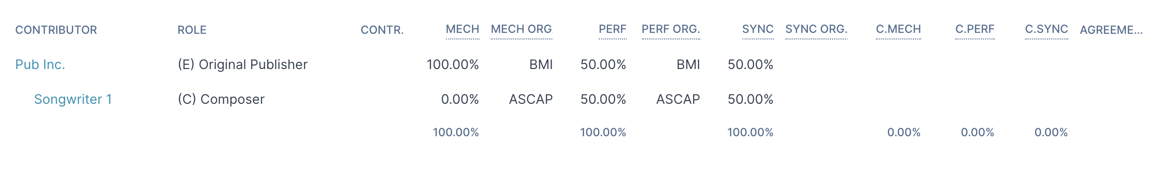1159x170 pixels.
Task: Click the MECH ORG column header
Action: point(521,29)
